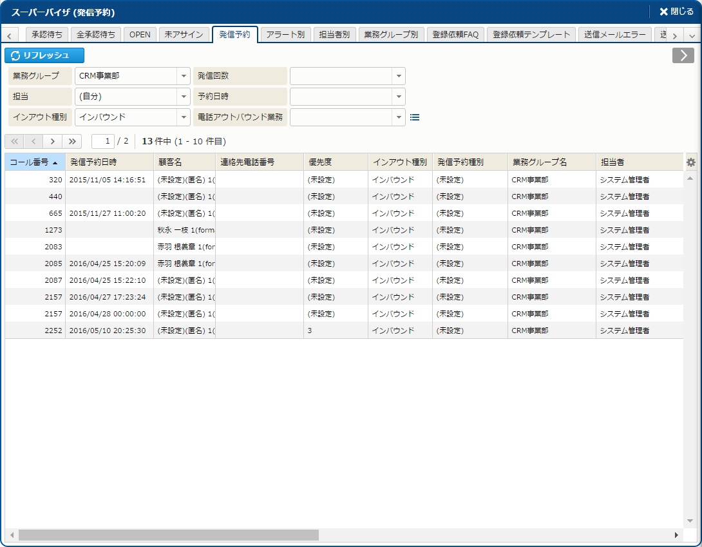Close the supervisor window with 閉じる
Image resolution: width=702 pixels, height=547 pixels.
tap(676, 12)
